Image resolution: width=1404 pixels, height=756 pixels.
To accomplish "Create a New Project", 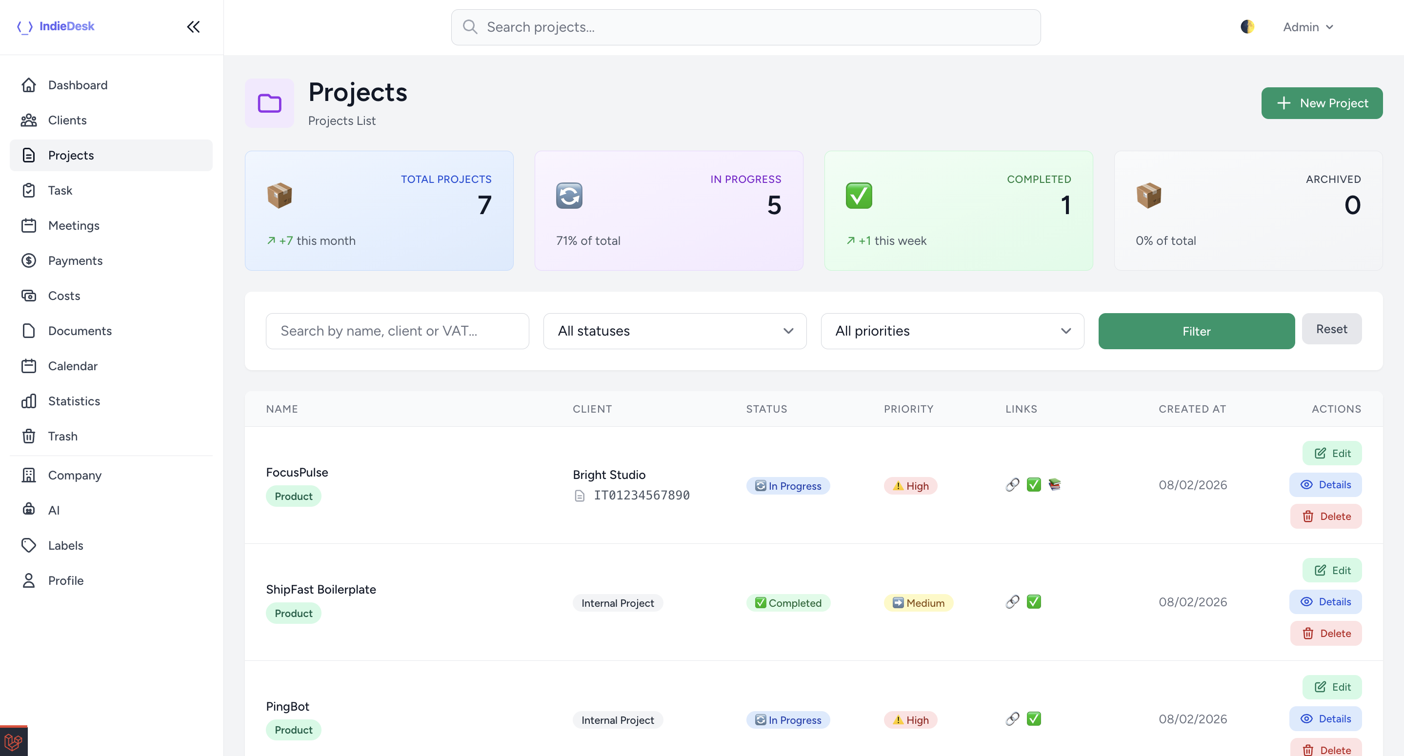I will pyautogui.click(x=1321, y=103).
